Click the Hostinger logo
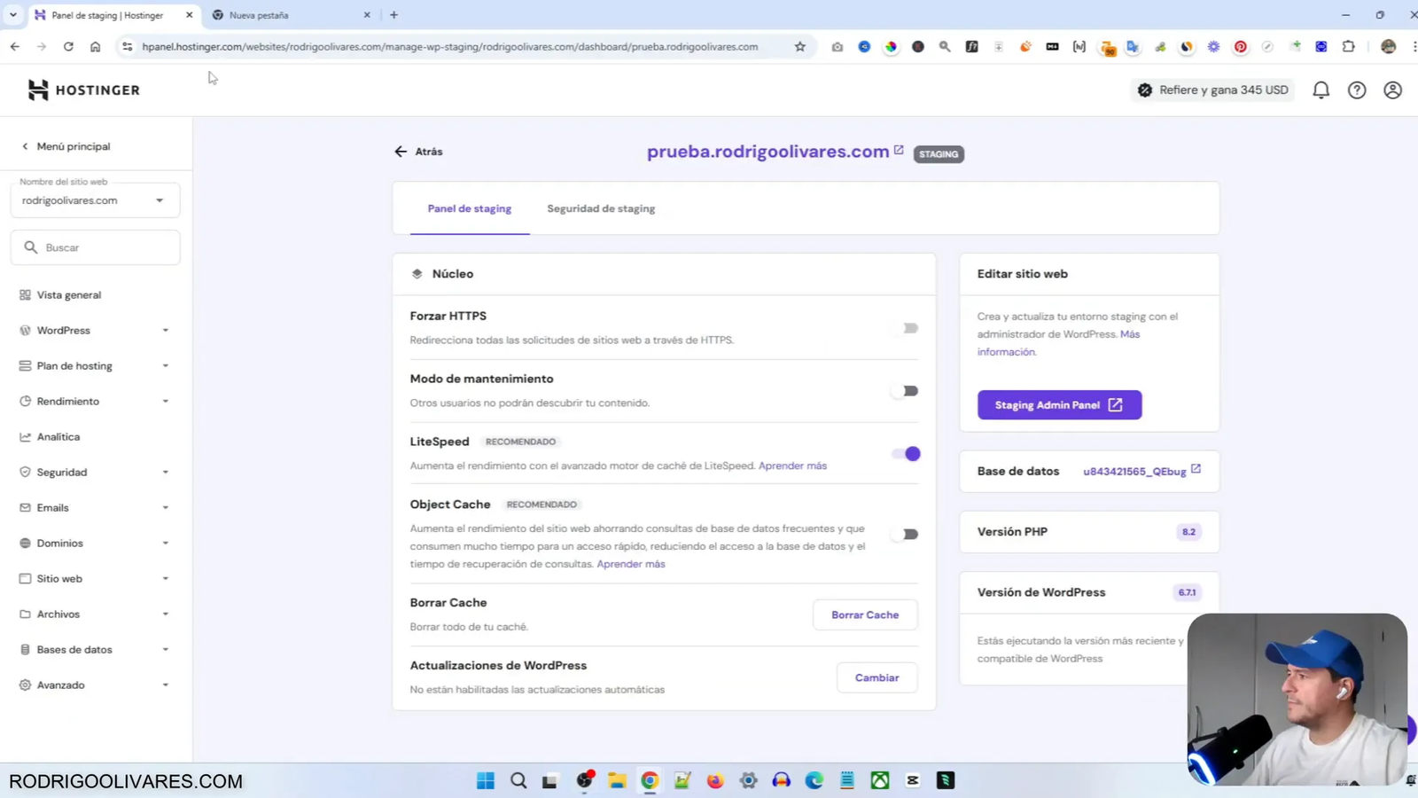The image size is (1418, 798). [x=84, y=90]
